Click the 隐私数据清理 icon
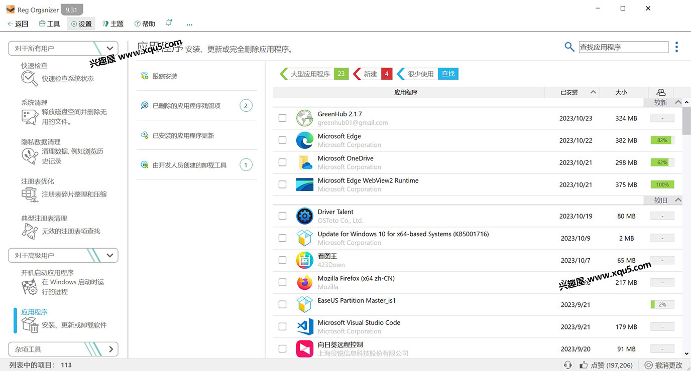The image size is (691, 371). [x=30, y=156]
